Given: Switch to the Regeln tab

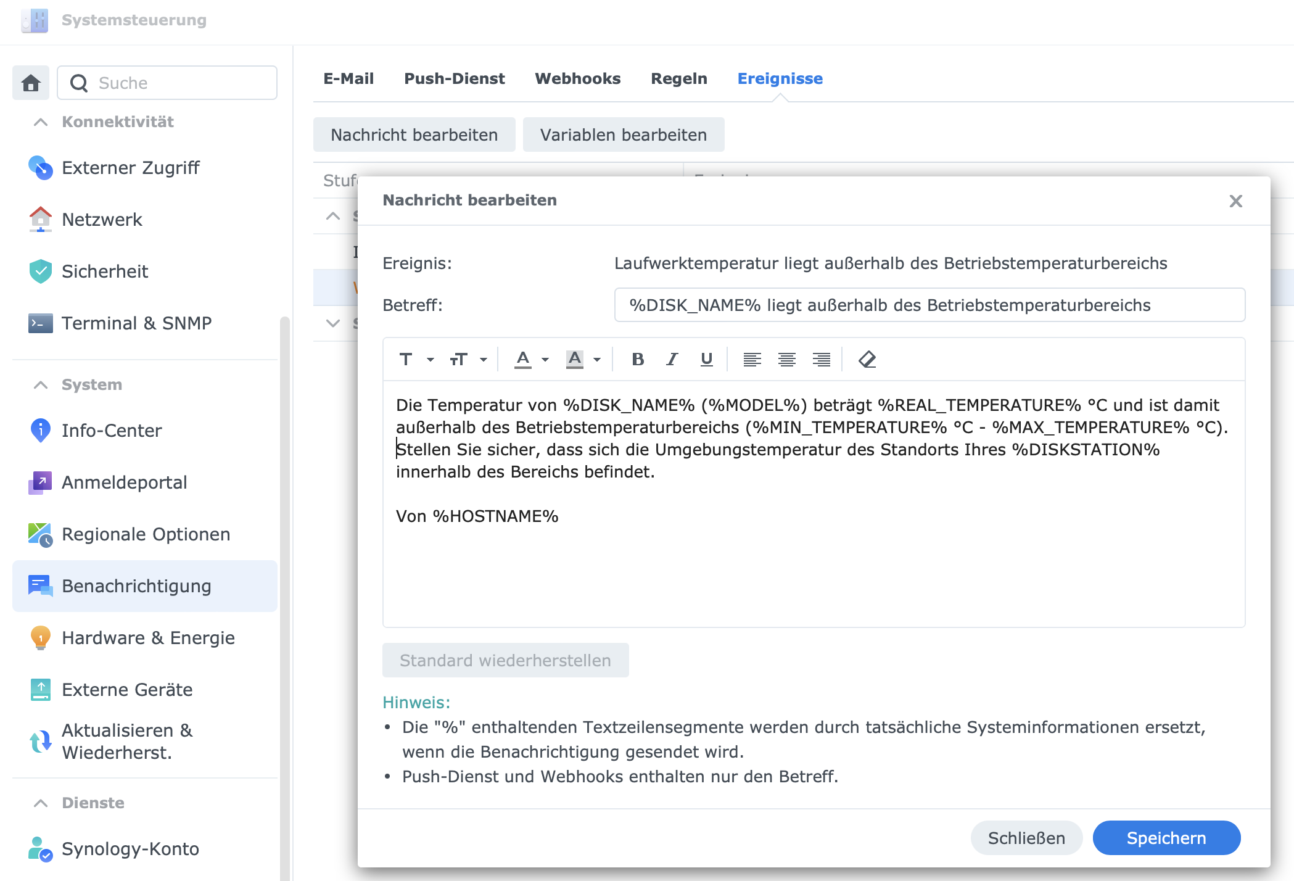Looking at the screenshot, I should [x=678, y=78].
